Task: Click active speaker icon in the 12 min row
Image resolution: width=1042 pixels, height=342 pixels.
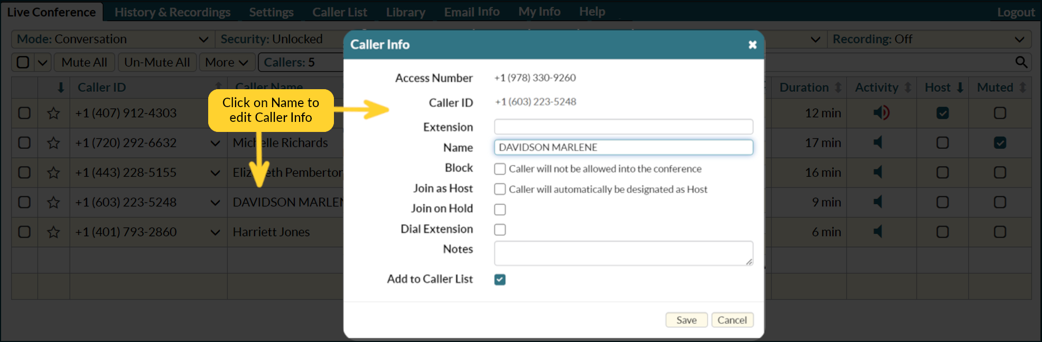Action: tap(881, 112)
